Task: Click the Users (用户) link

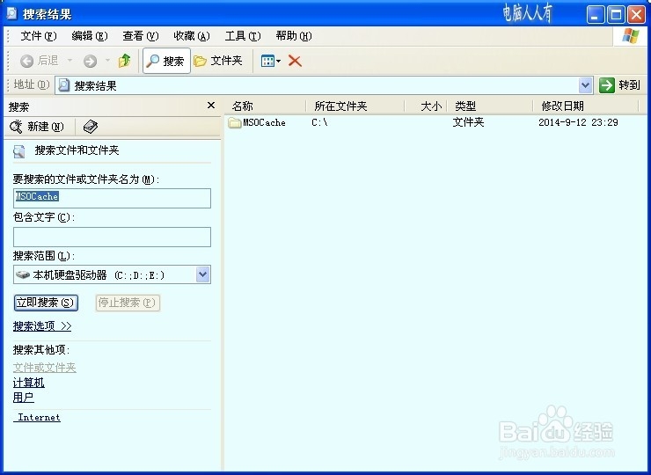Action: coord(23,398)
